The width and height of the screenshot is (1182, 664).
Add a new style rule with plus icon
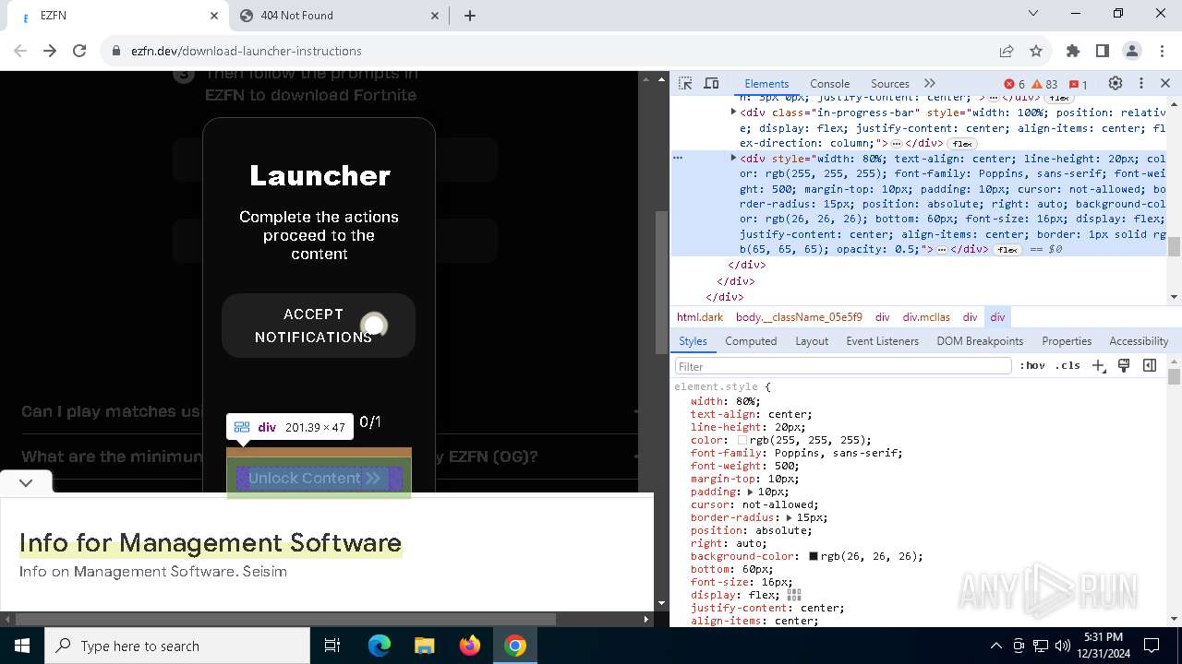[x=1098, y=366]
